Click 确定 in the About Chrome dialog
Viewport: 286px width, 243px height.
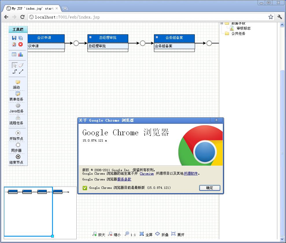pyautogui.click(x=210, y=188)
